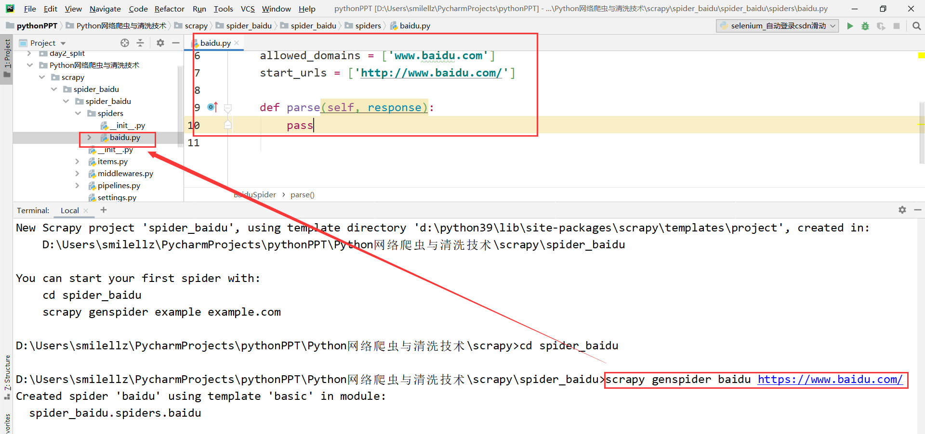The width and height of the screenshot is (925, 434).
Task: Open the Help menu
Action: click(x=307, y=9)
